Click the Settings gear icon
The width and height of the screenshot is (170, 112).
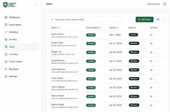6,77
